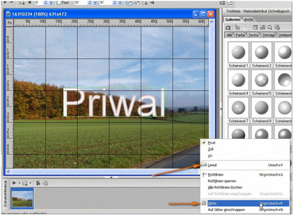
Task: Select the Textur filter tab
Action: coord(253,35)
